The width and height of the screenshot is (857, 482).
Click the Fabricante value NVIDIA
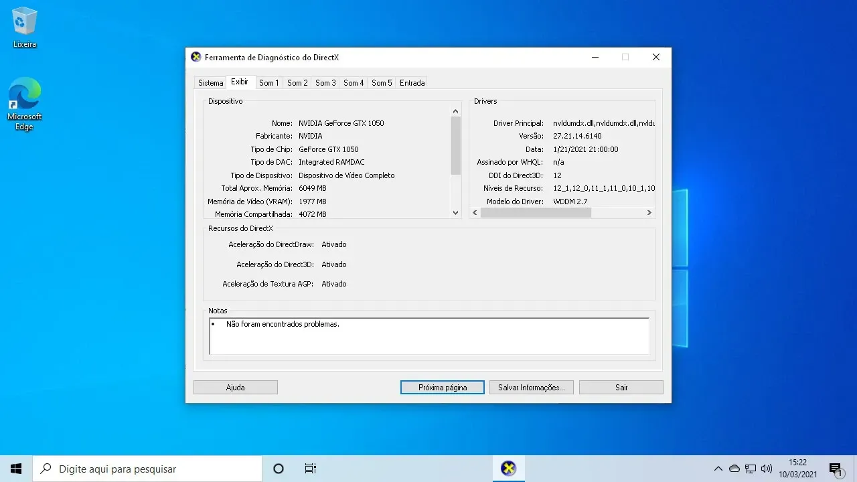(311, 136)
